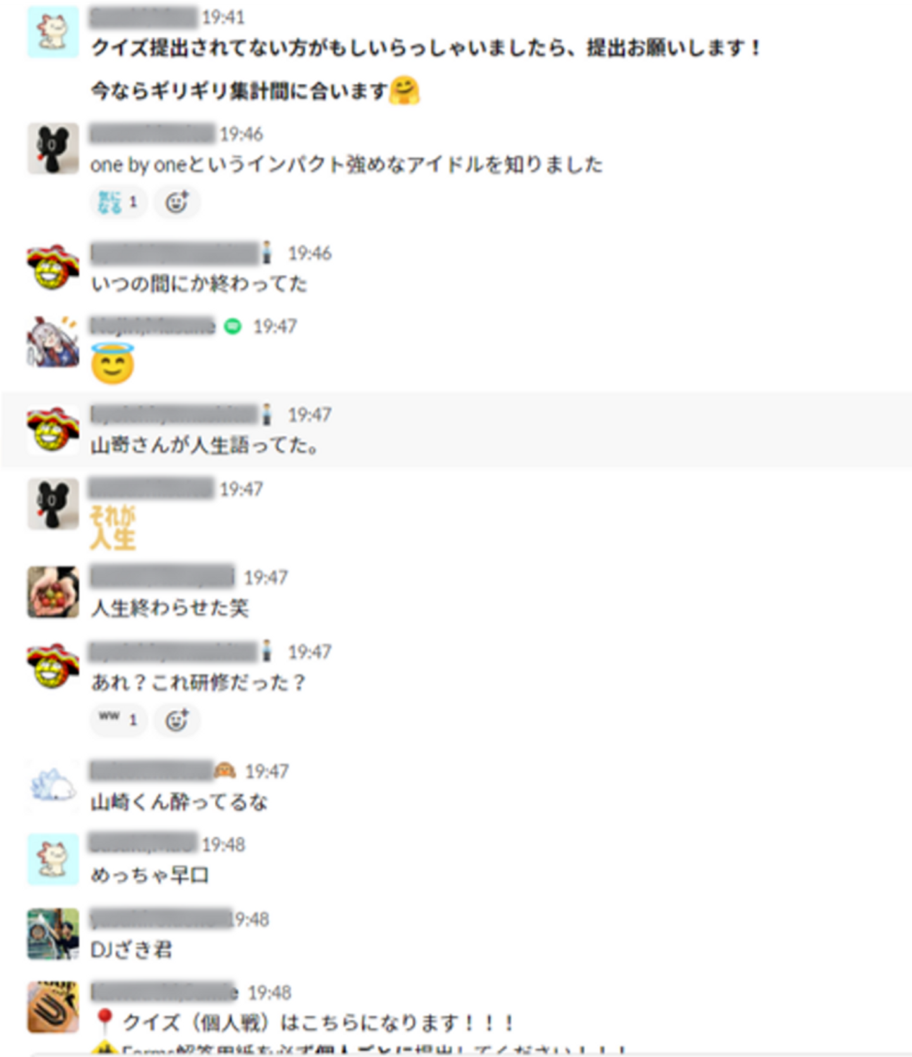The height and width of the screenshot is (1057, 912).
Task: Add a reaction to the あれ？これ研修だった？ message
Action: click(177, 720)
